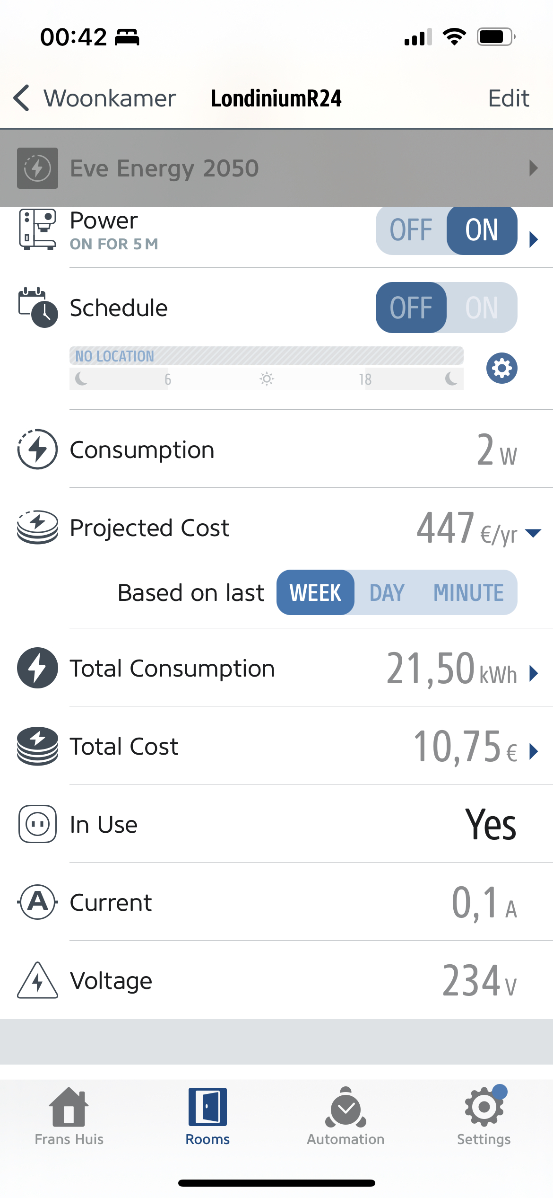Screen dimensions: 553x1198
Task: Tap the In Use outlet icon
Action: coord(37,824)
